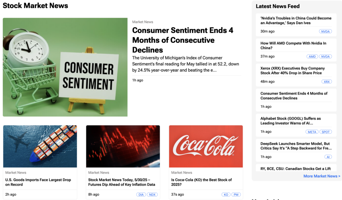342x200 pixels.
Task: Click the NVDA tag beside the AMD tag
Action: click(325, 57)
